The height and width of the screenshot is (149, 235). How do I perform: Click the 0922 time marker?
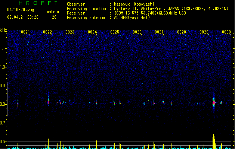tap(47, 32)
